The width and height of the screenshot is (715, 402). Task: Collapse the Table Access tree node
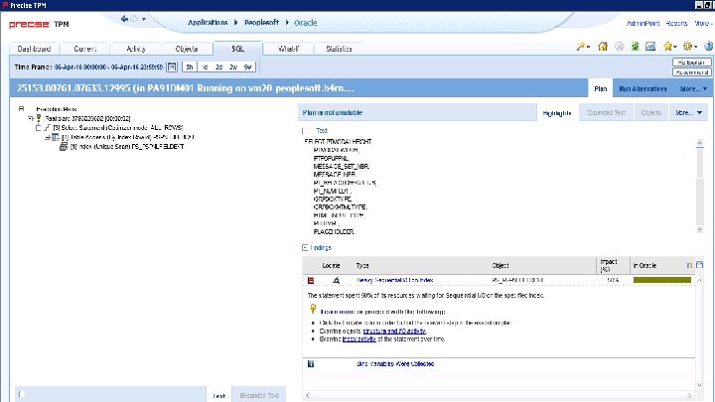tap(48, 137)
